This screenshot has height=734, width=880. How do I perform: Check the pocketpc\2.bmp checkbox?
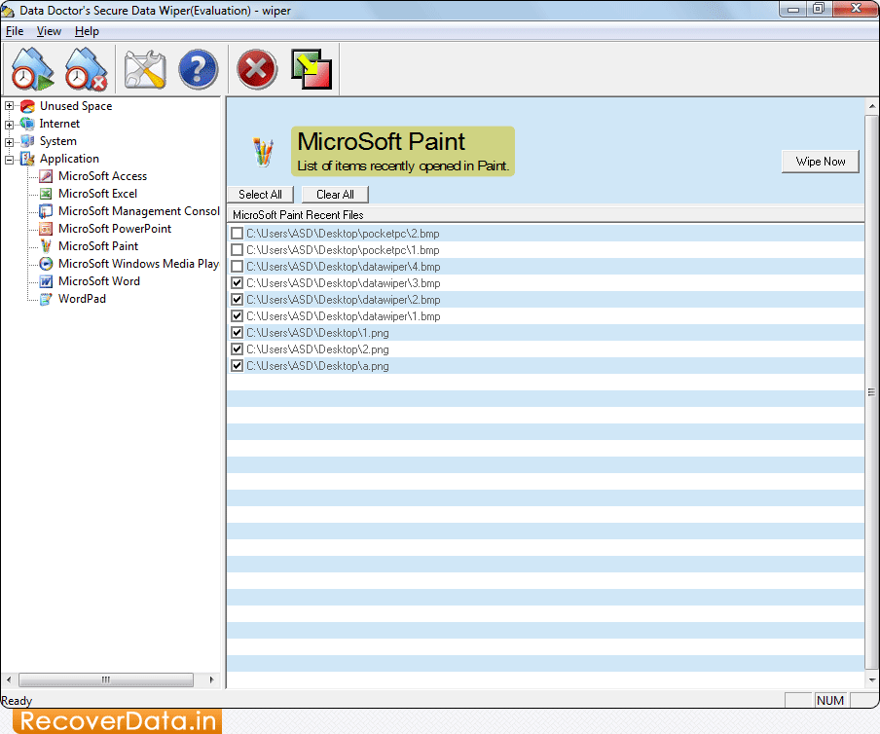238,234
